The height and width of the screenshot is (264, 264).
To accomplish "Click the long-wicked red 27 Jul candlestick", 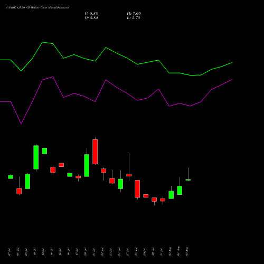I will pos(129,175).
